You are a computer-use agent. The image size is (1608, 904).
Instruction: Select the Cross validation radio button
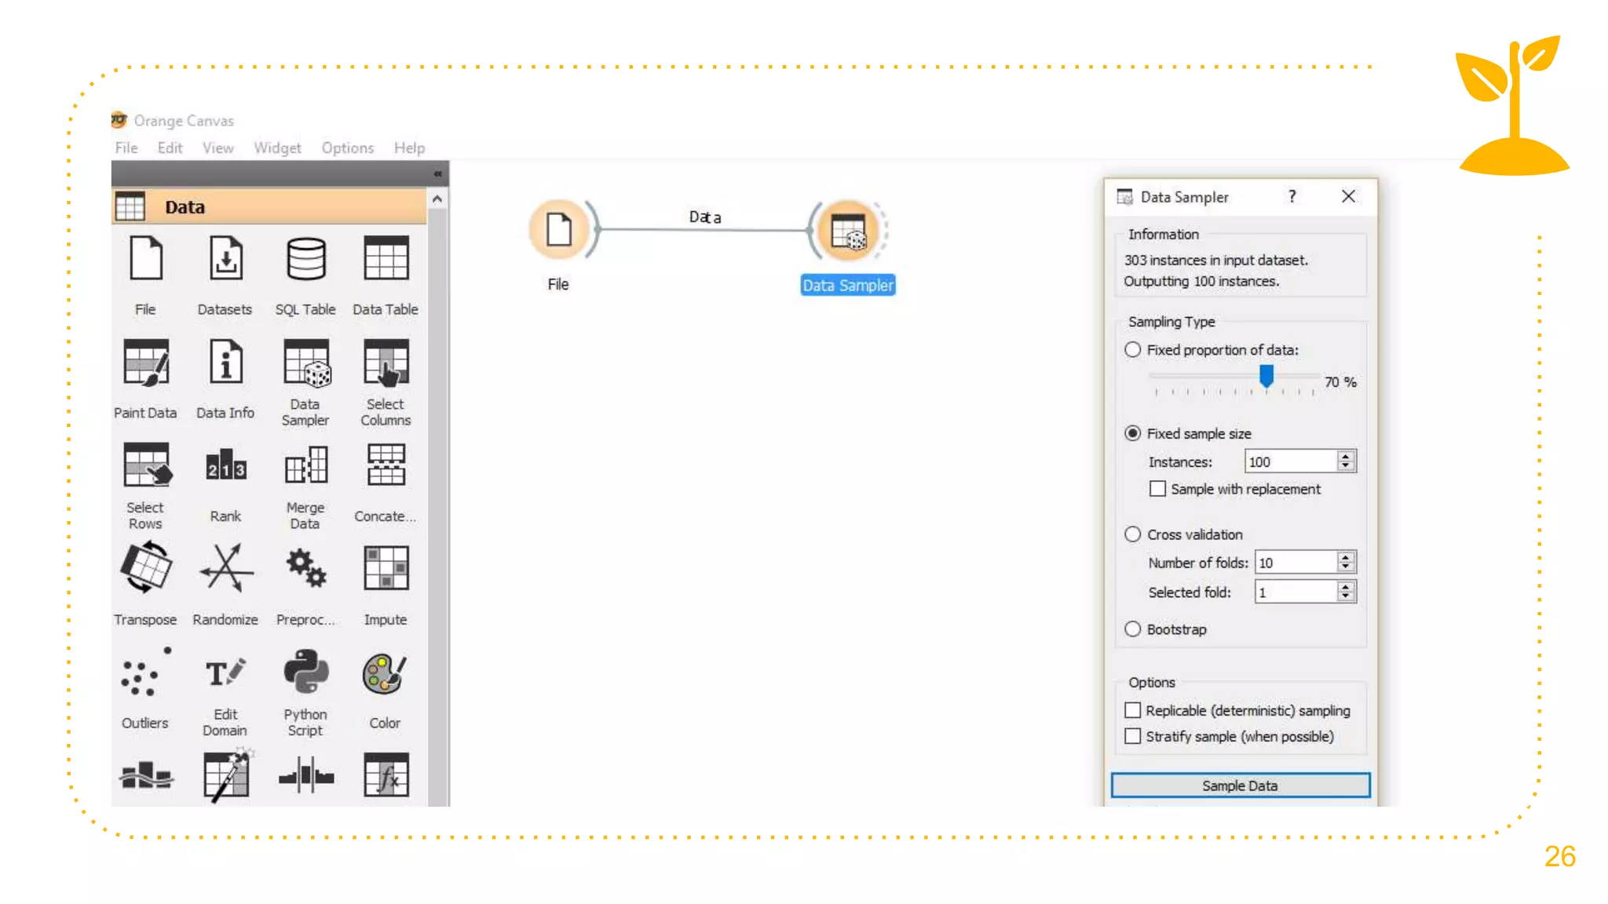[x=1132, y=534]
